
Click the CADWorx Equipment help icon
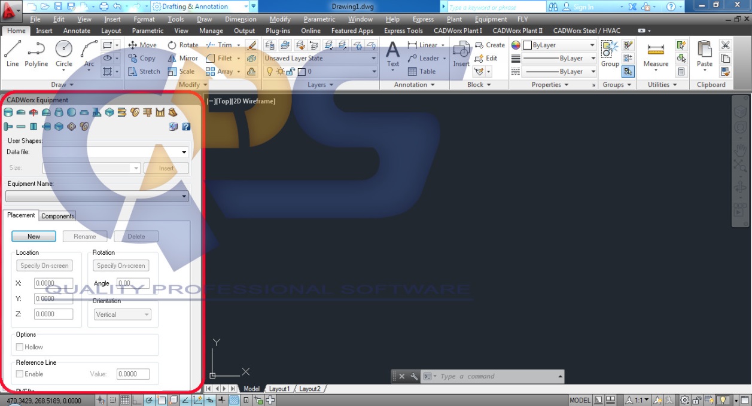pos(186,126)
